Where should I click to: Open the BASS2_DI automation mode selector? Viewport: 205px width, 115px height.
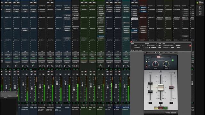tap(84, 58)
